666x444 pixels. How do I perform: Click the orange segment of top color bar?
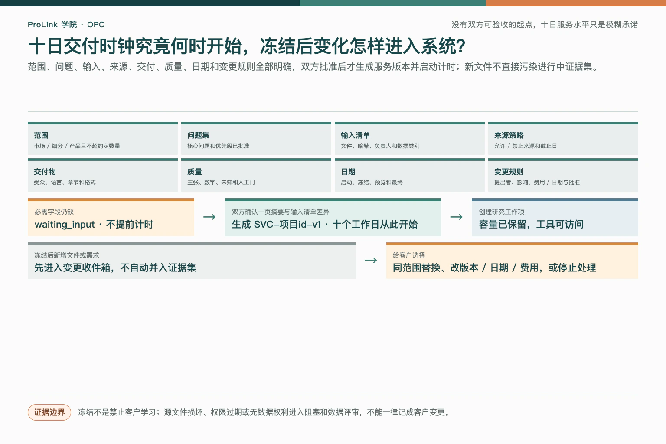pyautogui.click(x=576, y=3)
